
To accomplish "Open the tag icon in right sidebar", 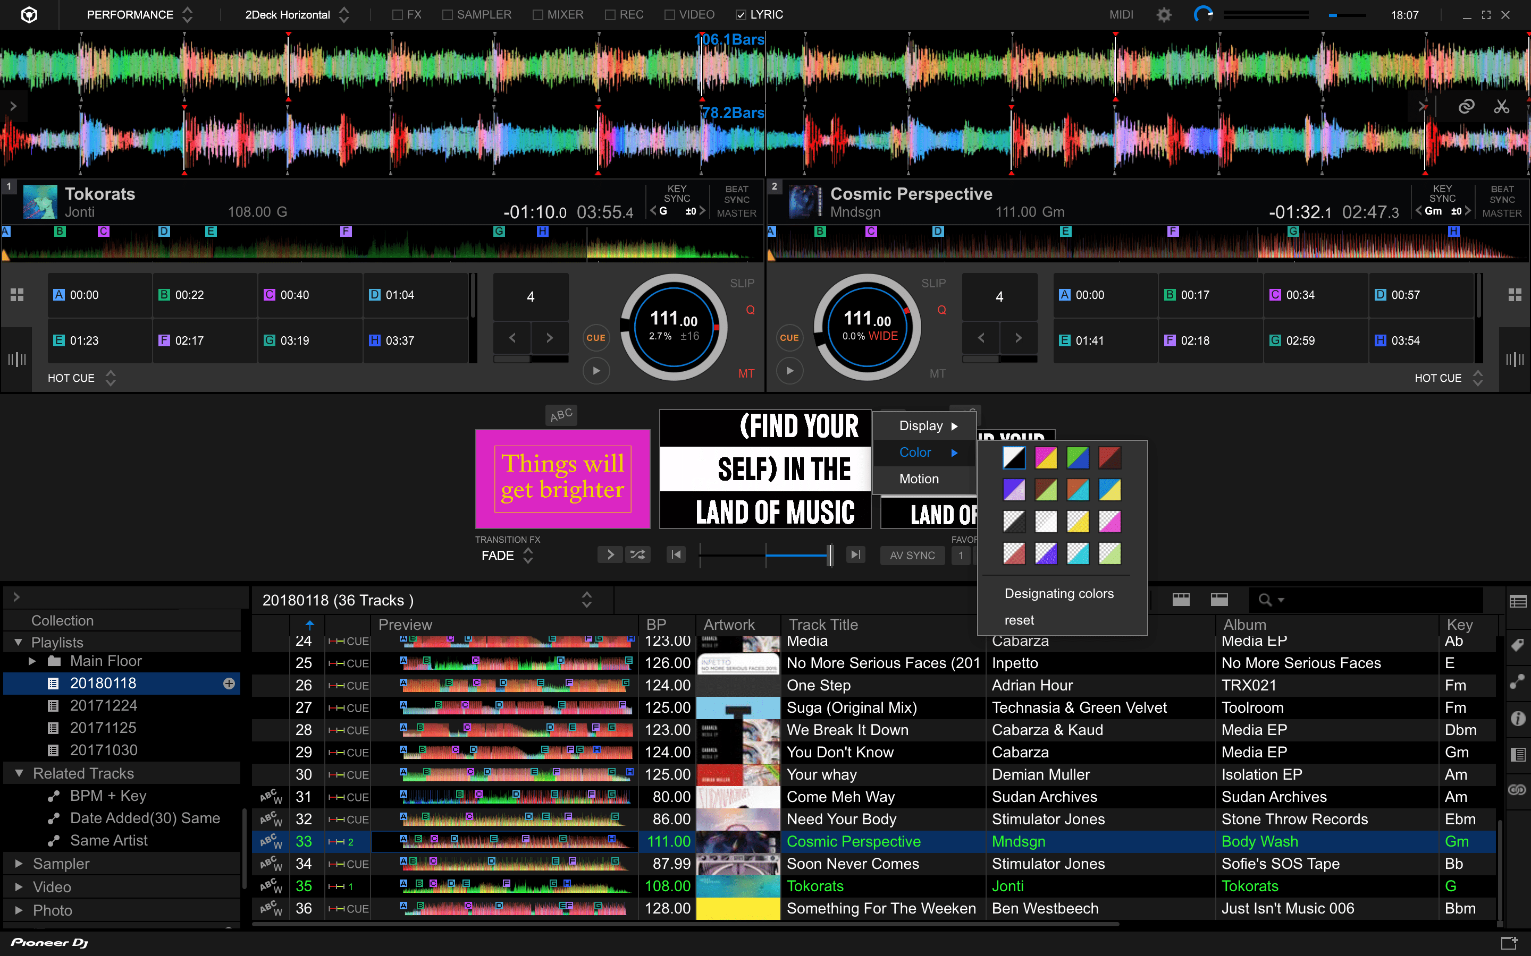I will point(1517,645).
